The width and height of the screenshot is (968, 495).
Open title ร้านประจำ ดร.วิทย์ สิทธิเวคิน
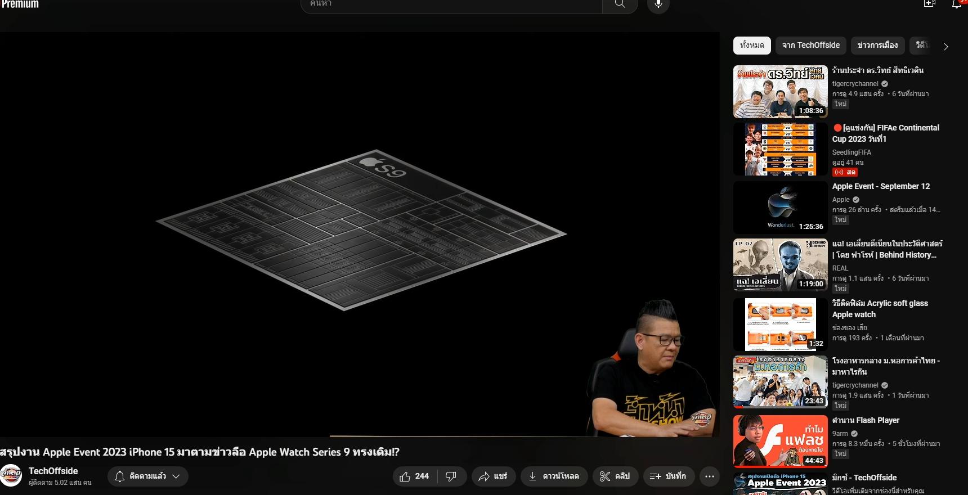(877, 70)
